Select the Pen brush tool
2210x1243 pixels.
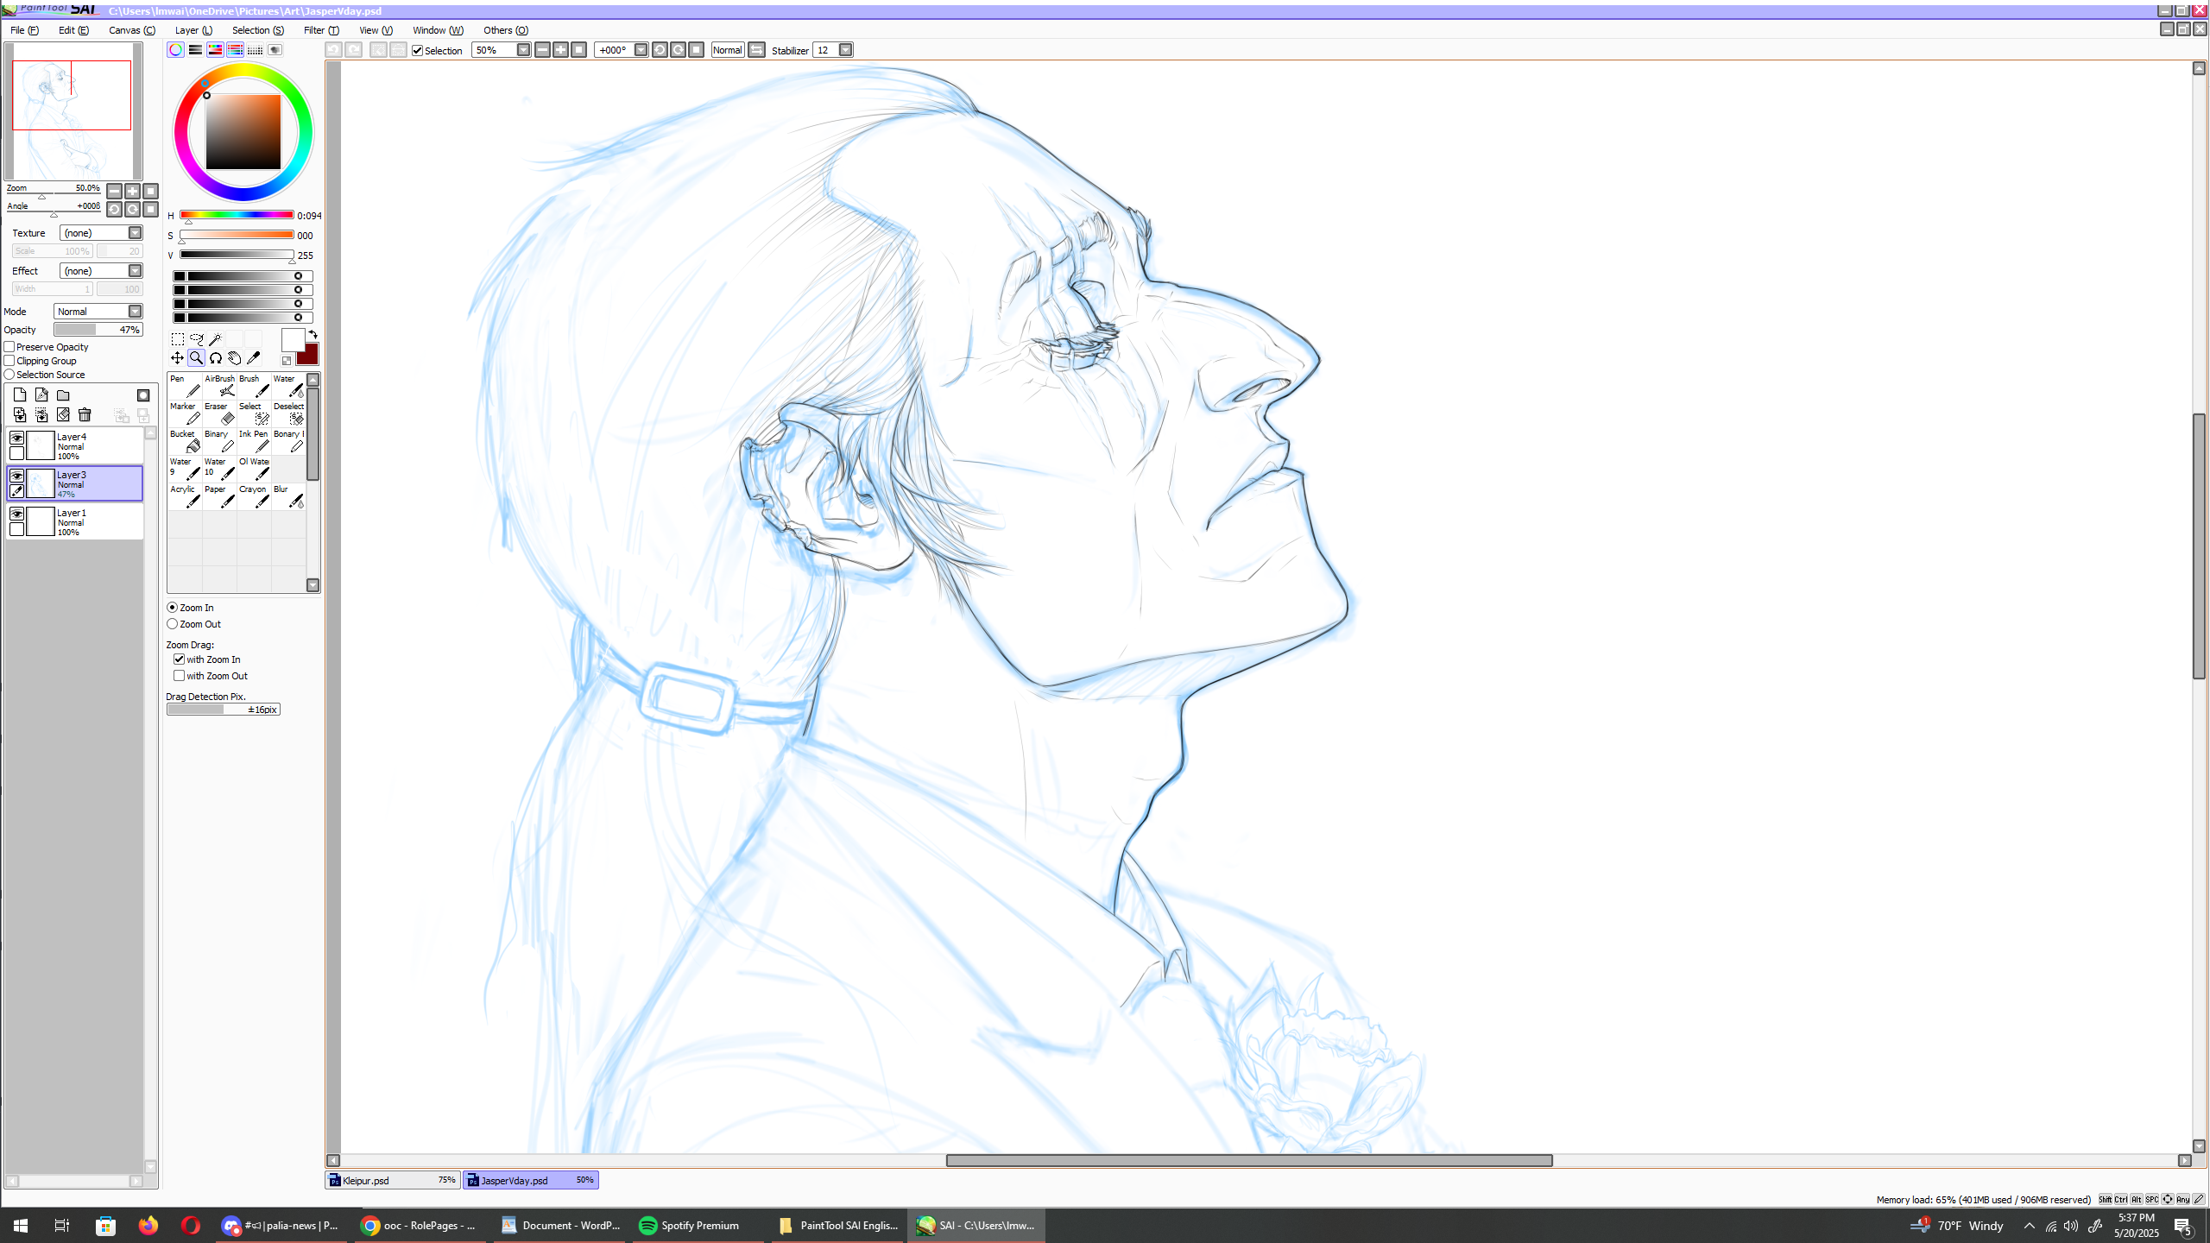185,386
